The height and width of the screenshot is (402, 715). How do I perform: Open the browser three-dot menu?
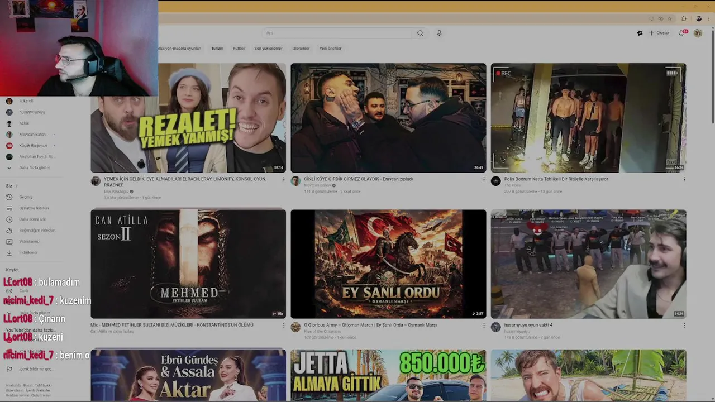[x=709, y=18]
